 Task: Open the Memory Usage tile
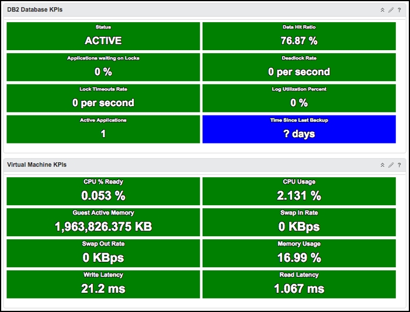[x=299, y=253]
